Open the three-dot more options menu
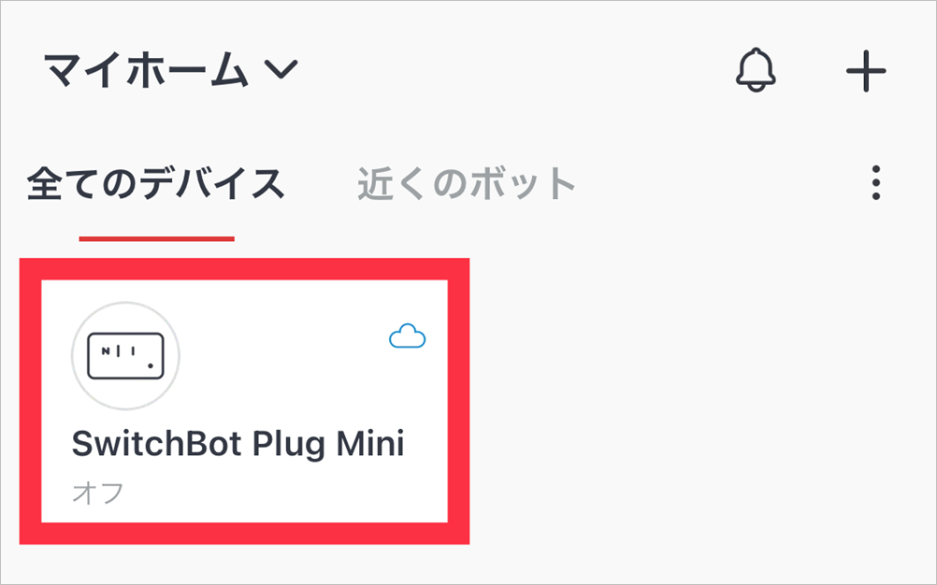The height and width of the screenshot is (585, 937). coord(876,182)
